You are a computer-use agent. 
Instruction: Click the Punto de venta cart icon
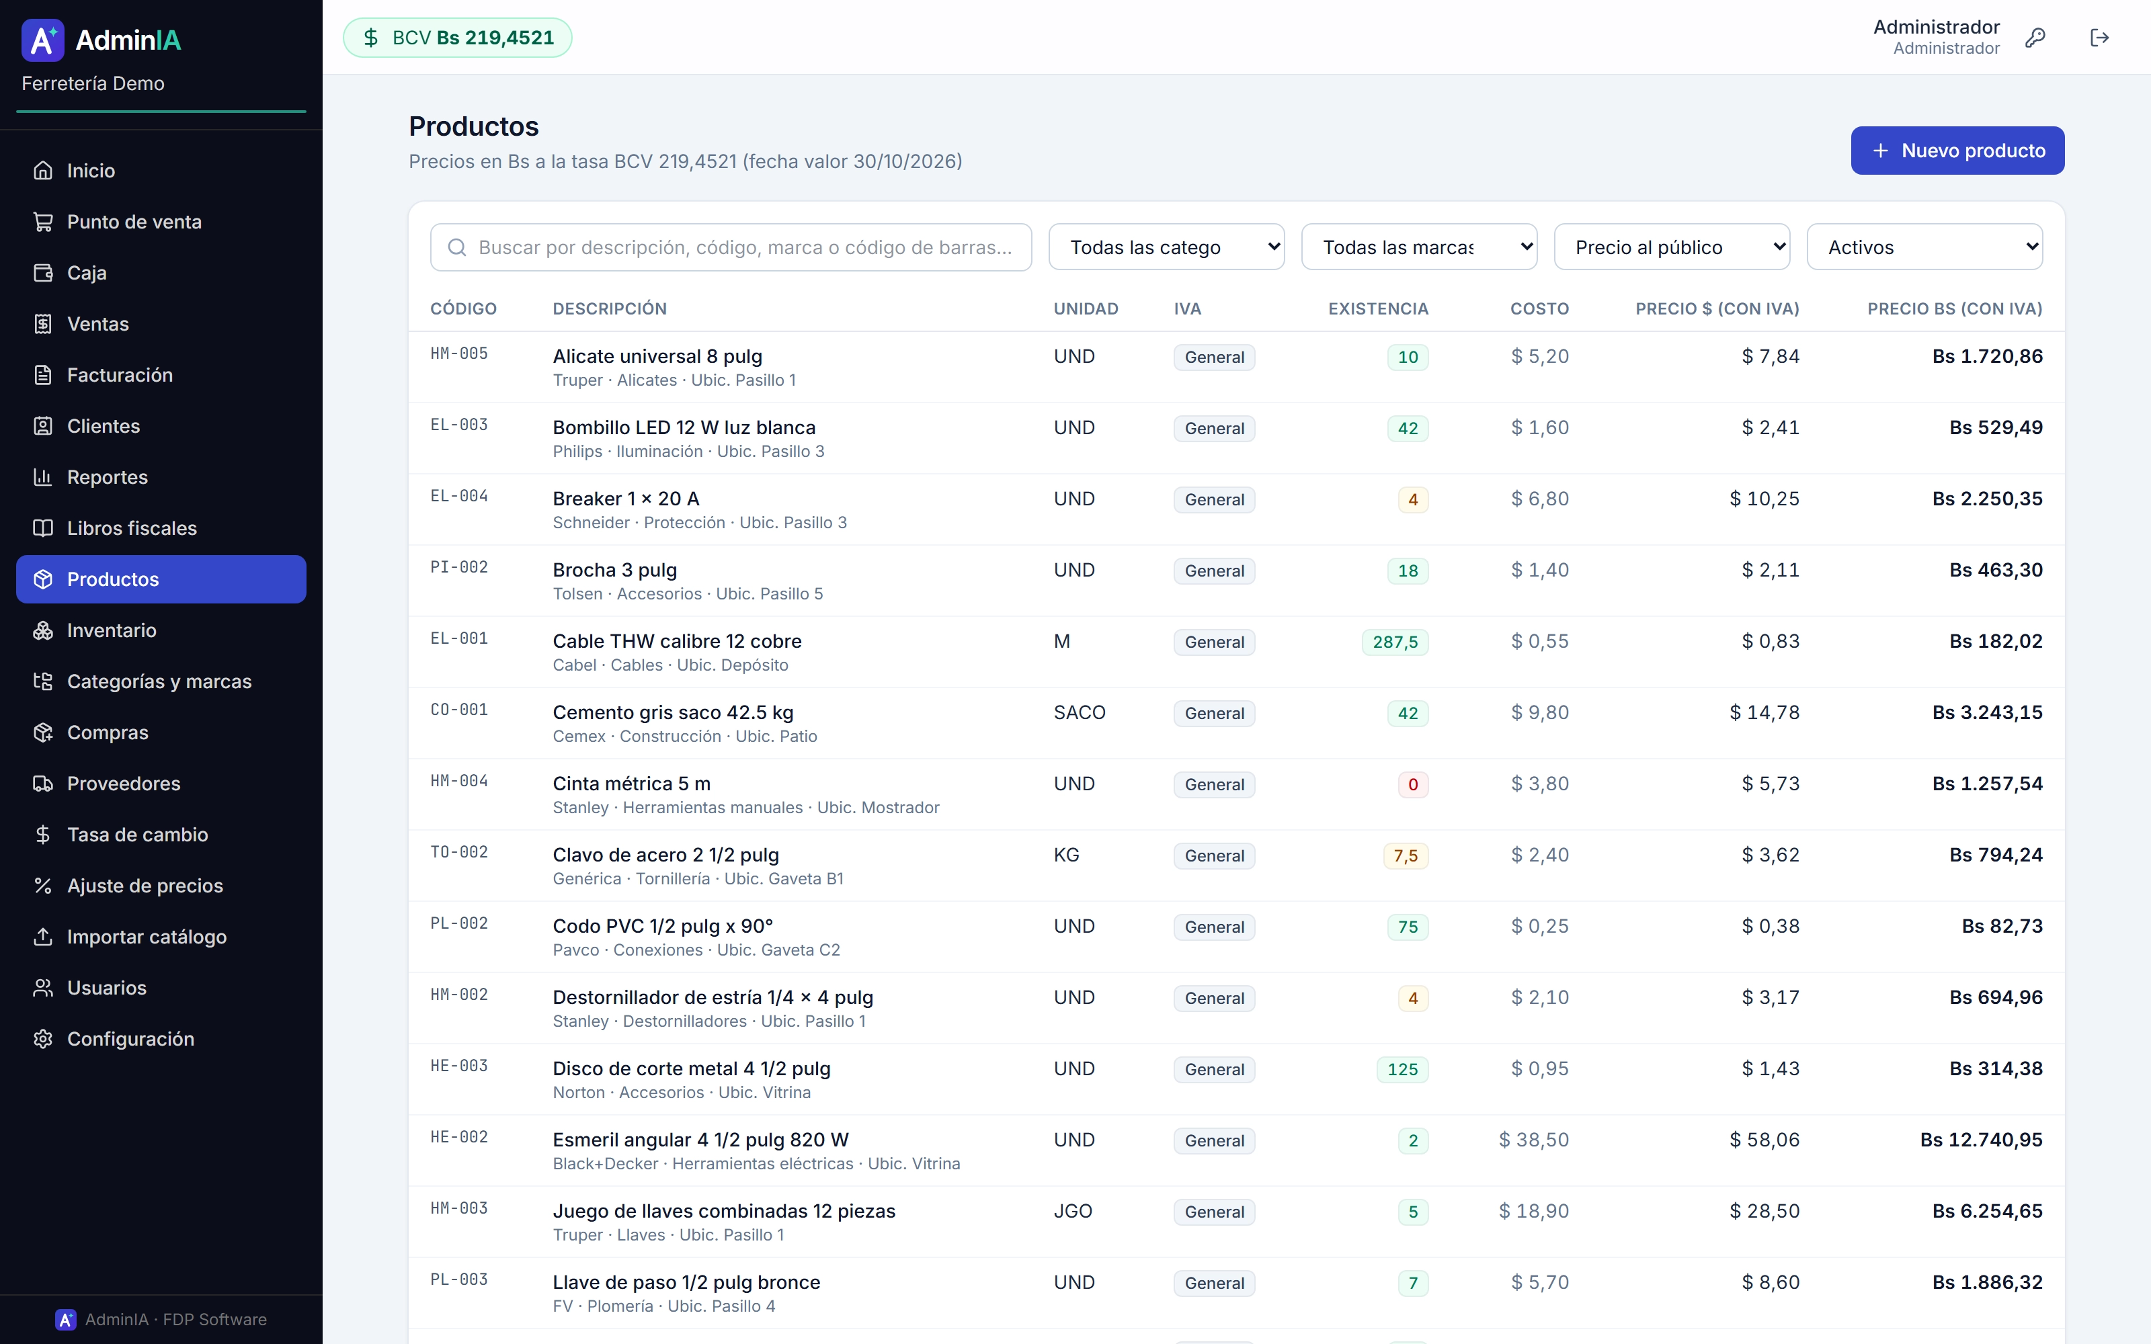tap(42, 221)
